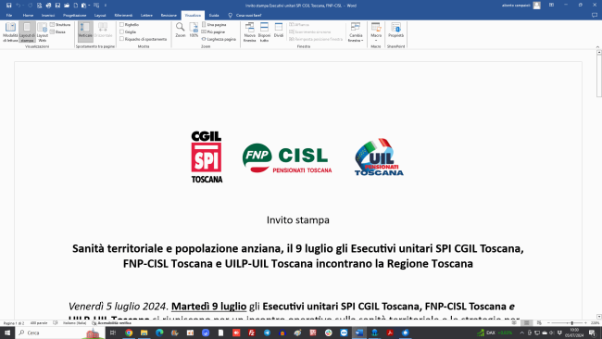
Task: Choose Una pagina zoom option
Action: (x=214, y=25)
